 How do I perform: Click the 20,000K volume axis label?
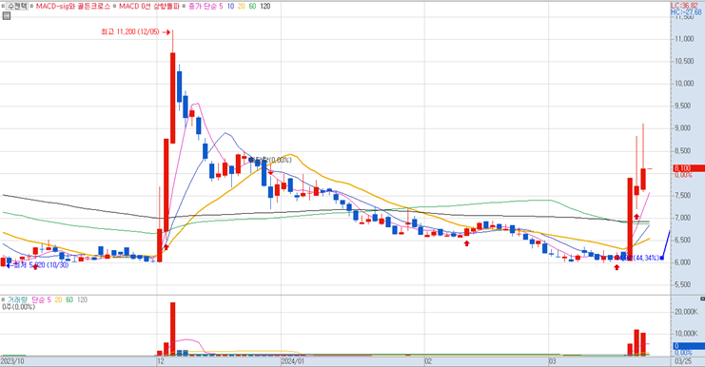point(687,312)
